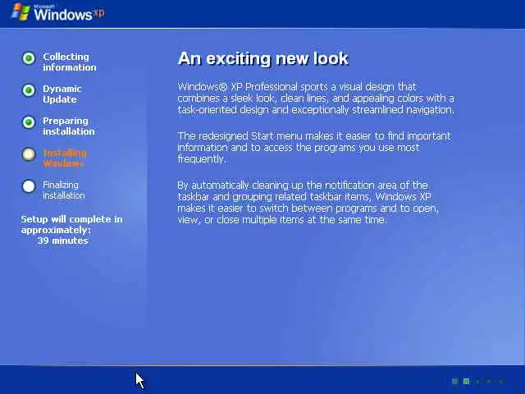Click paragraph starting "Windows XP Professional sports"
Viewport: 525px width, 394px height.
316,98
